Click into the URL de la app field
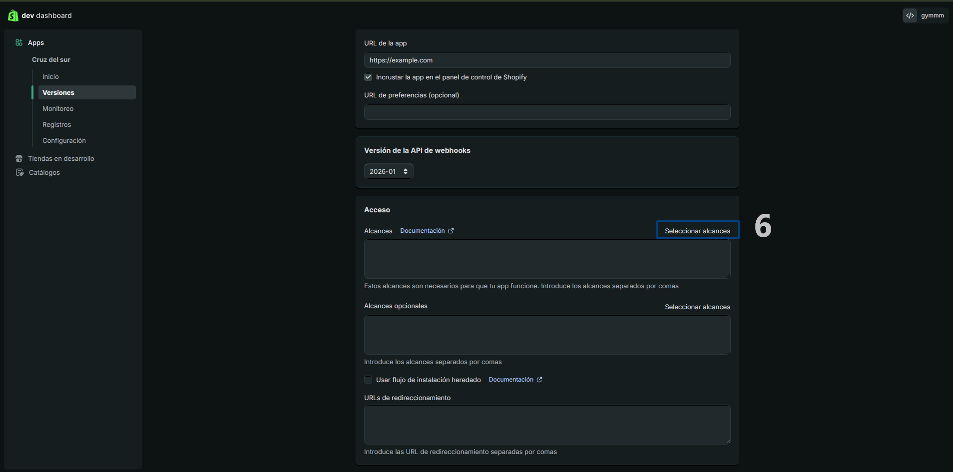 click(547, 60)
